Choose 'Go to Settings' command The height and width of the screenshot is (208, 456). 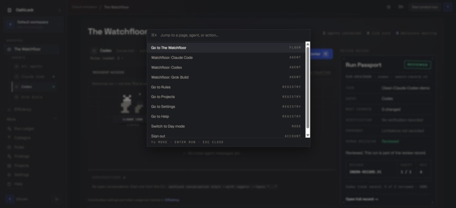[x=226, y=107]
